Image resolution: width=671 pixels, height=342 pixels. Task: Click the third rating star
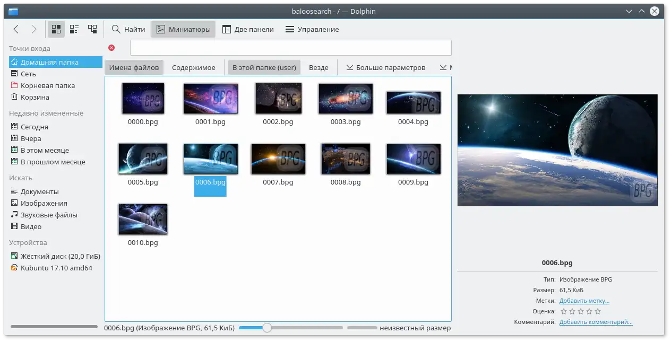click(x=581, y=311)
